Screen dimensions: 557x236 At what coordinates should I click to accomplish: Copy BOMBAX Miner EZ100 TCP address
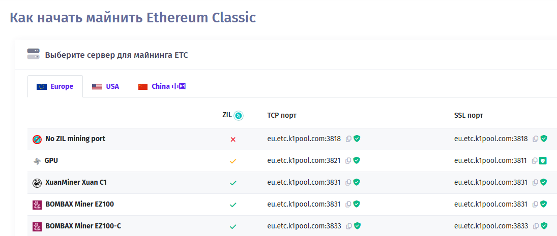(348, 204)
